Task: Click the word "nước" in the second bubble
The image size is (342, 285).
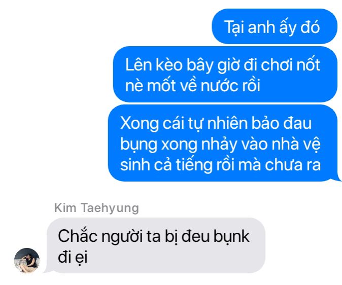Action: click(219, 85)
